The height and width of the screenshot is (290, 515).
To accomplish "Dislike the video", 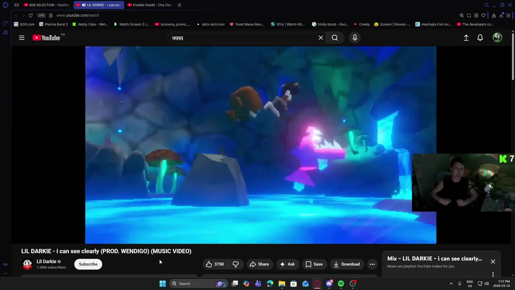I will [x=236, y=264].
